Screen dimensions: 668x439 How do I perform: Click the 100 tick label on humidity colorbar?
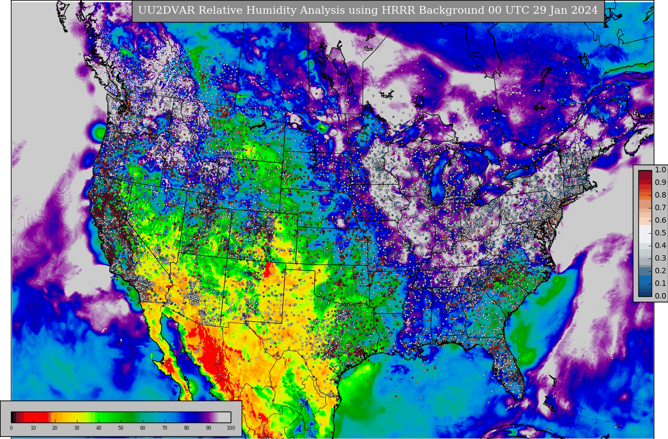[x=231, y=428]
